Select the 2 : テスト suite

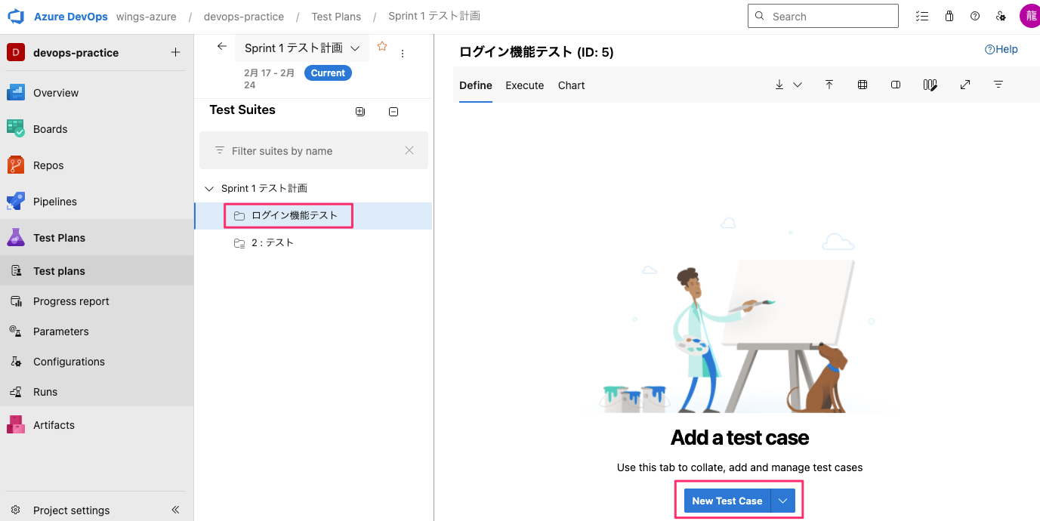pyautogui.click(x=272, y=243)
